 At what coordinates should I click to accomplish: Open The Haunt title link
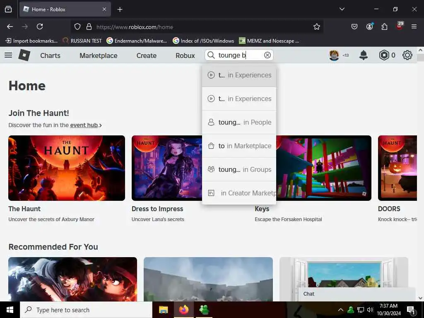tap(24, 209)
